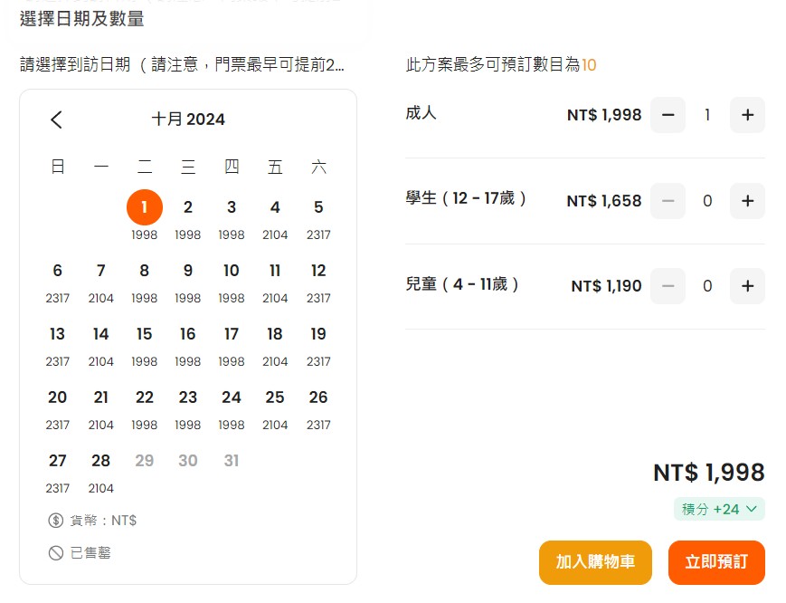Click the adult quantity value 1
This screenshot has width=786, height=603.
click(707, 115)
